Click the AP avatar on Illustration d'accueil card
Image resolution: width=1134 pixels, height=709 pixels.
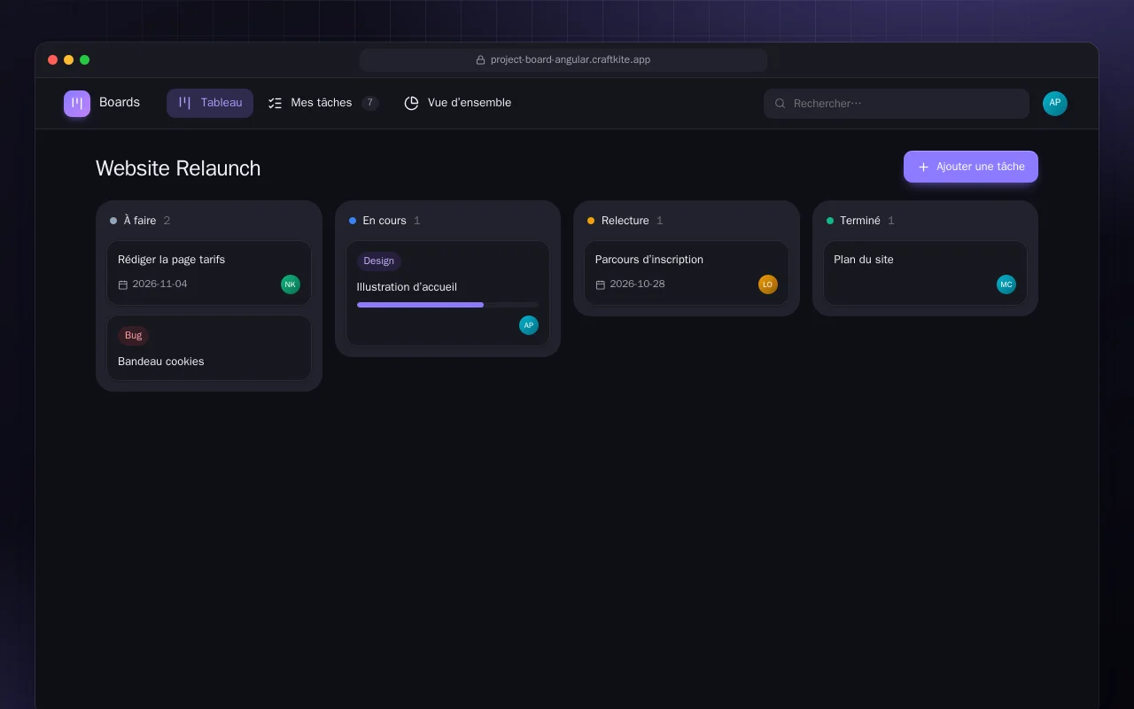[529, 325]
